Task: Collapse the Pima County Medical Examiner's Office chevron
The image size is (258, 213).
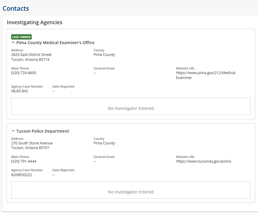Action: tap(13, 43)
